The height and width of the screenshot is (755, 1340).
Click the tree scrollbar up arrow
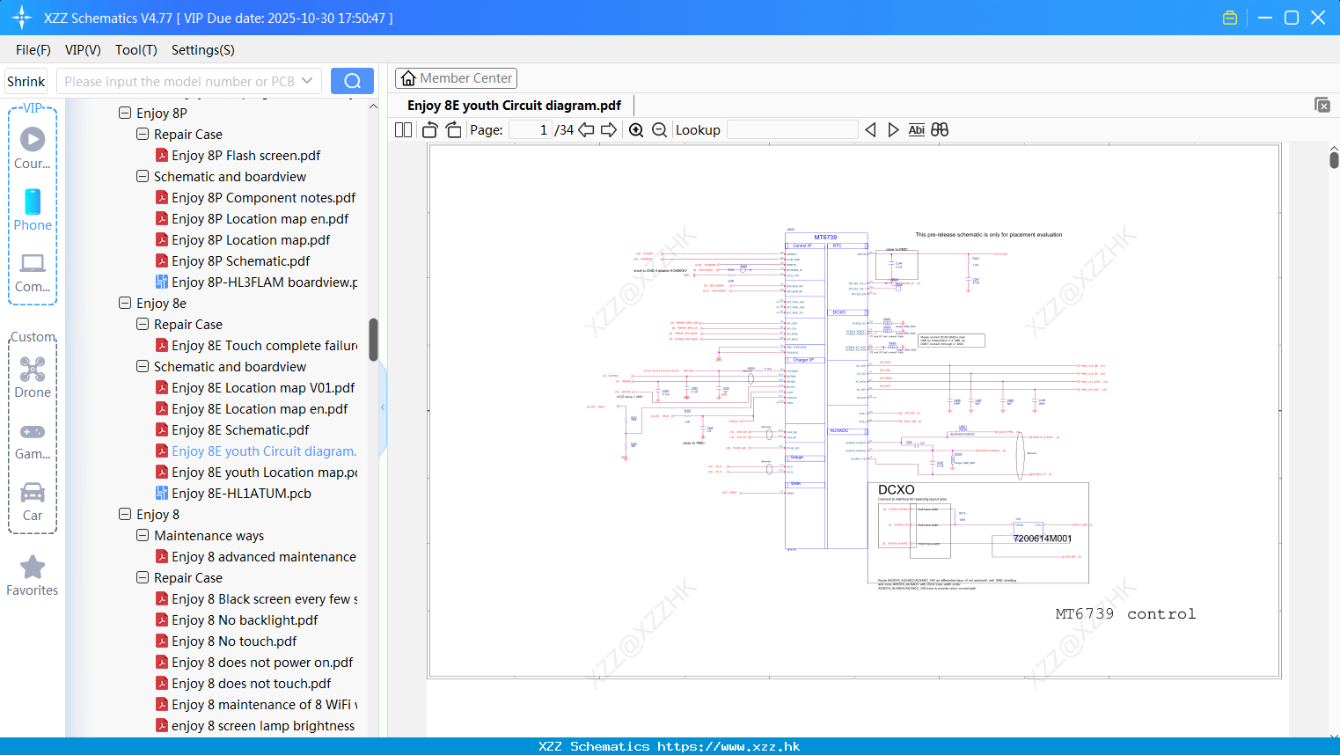pos(373,106)
